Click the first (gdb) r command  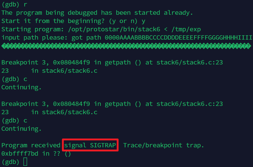[x=14, y=5]
